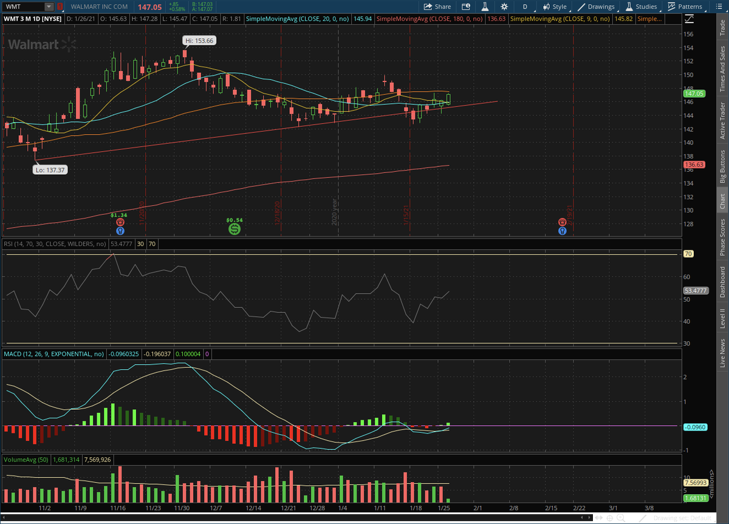Viewport: 729px width, 524px height.
Task: Click the expand chart arrows icon at bottom
Action: click(x=598, y=518)
